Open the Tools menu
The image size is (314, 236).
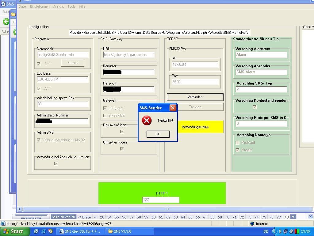[71, 6]
